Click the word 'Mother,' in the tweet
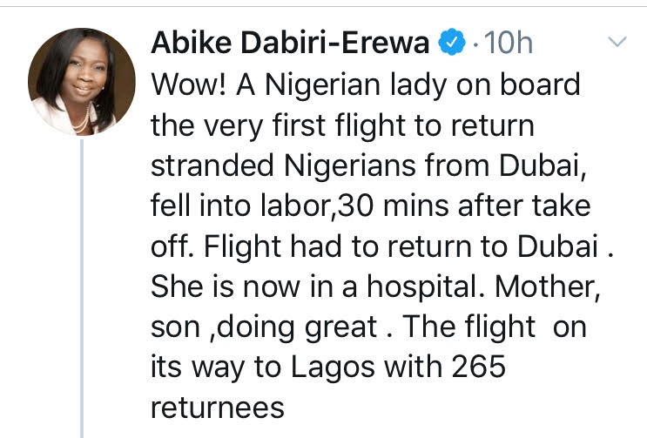 pyautogui.click(x=547, y=287)
